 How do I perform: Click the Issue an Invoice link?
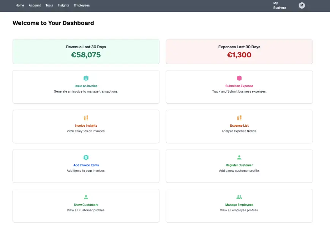tap(86, 86)
